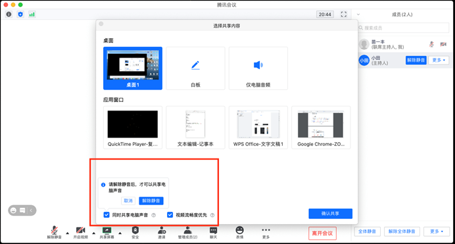455x244 pixels.
Task: Open the Security toolbar icon
Action: click(135, 232)
